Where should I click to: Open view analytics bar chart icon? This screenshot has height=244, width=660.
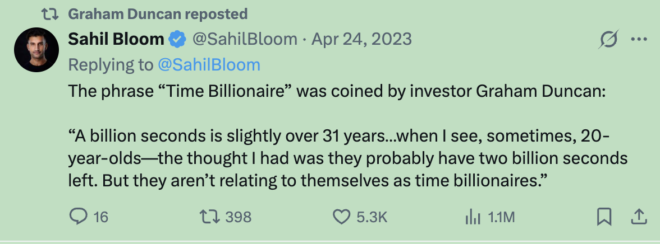[473, 217]
